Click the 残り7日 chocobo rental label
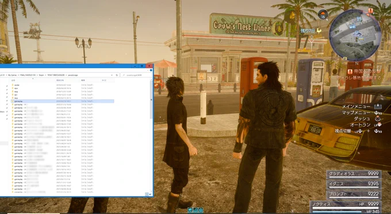 tap(308, 31)
